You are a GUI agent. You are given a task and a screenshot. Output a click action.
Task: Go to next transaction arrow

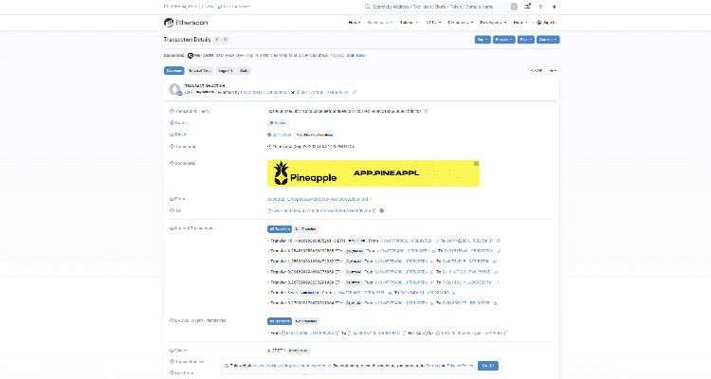click(224, 40)
